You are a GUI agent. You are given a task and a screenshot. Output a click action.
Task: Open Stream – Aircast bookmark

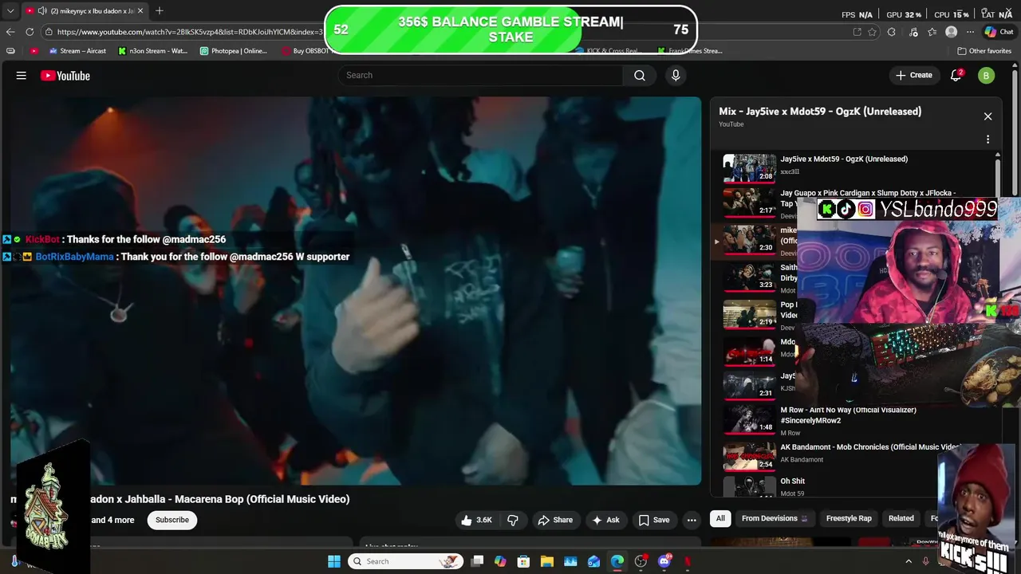tap(77, 51)
